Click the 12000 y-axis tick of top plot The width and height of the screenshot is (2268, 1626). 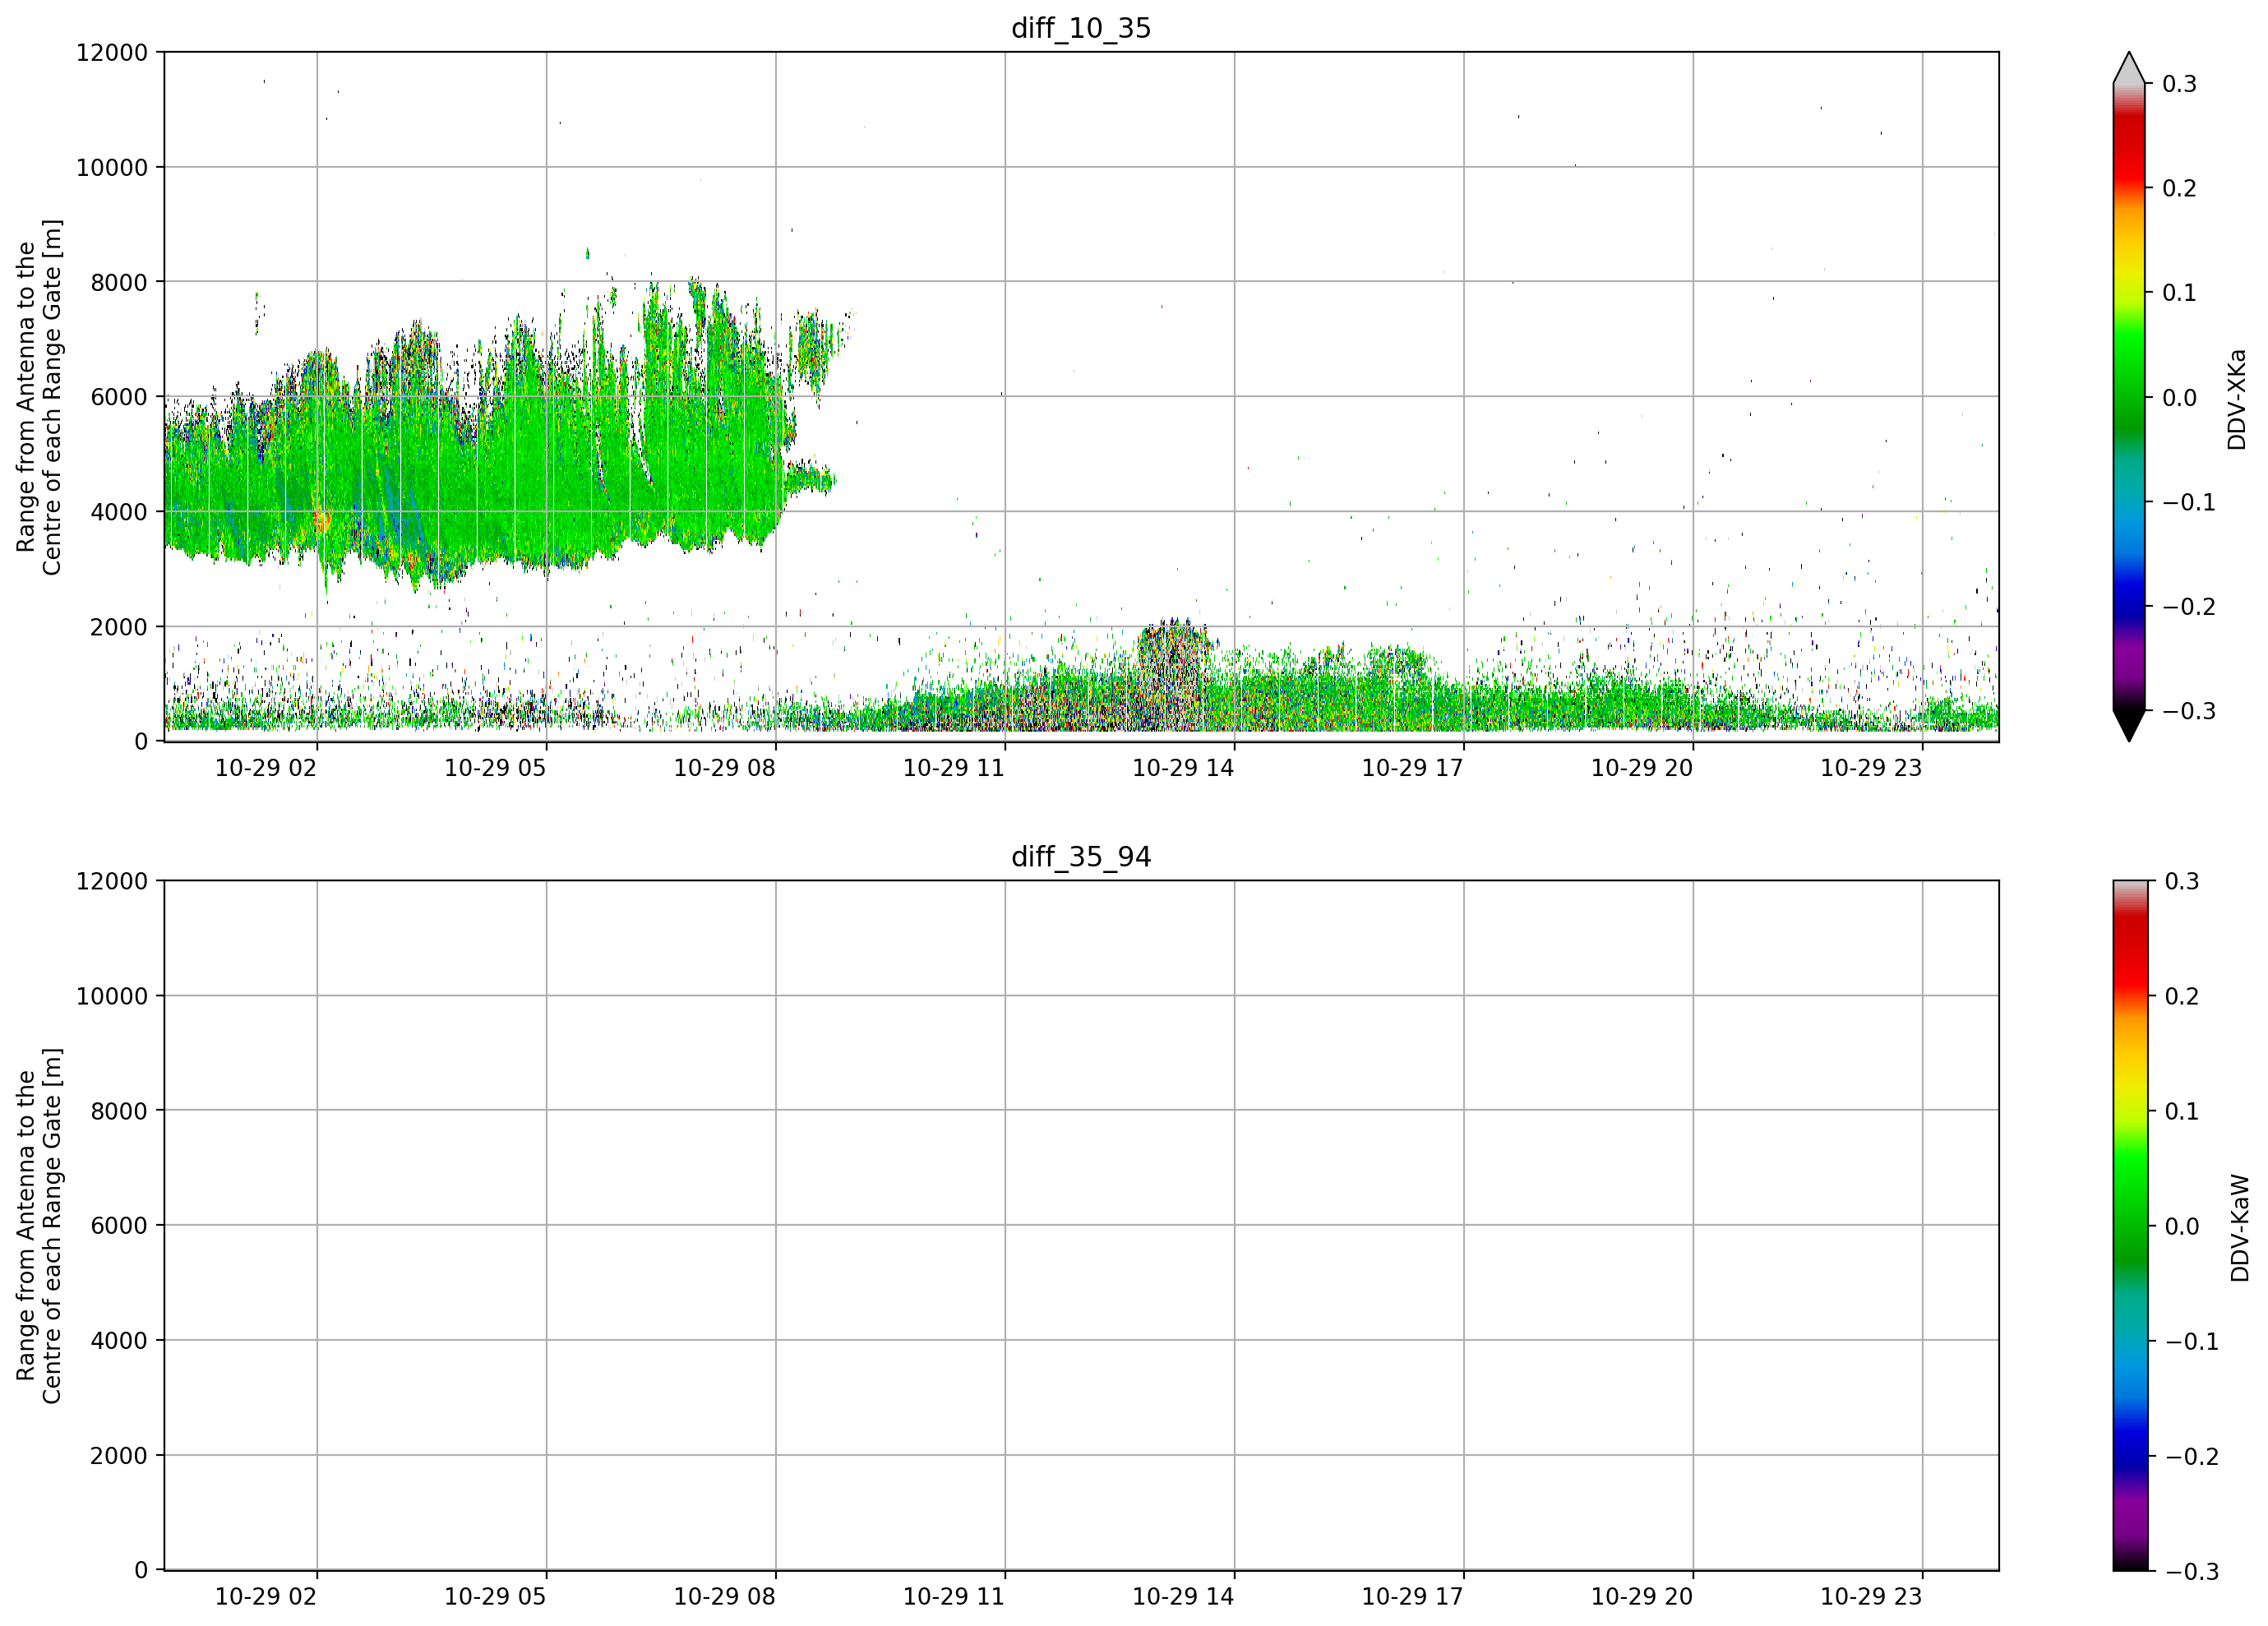point(112,53)
